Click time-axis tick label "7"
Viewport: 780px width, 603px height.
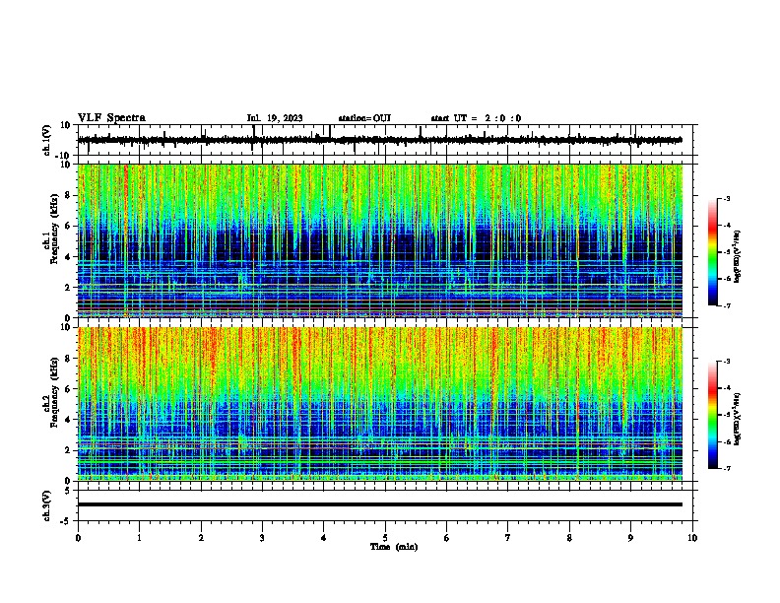(508, 537)
